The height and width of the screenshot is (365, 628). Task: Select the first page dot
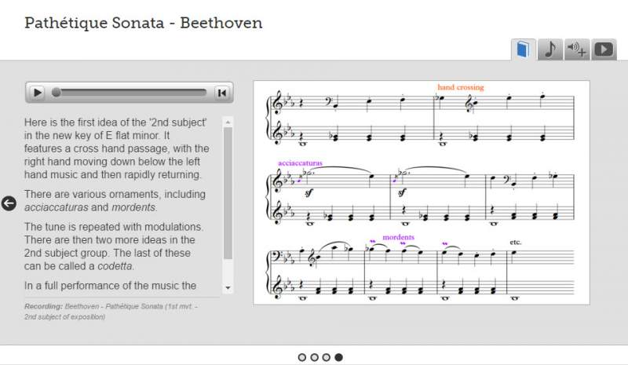click(302, 357)
